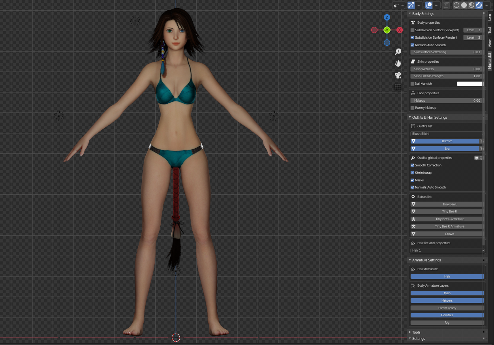This screenshot has height=345, width=494.
Task: Toggle outfits render display icon
Action: coord(481,158)
